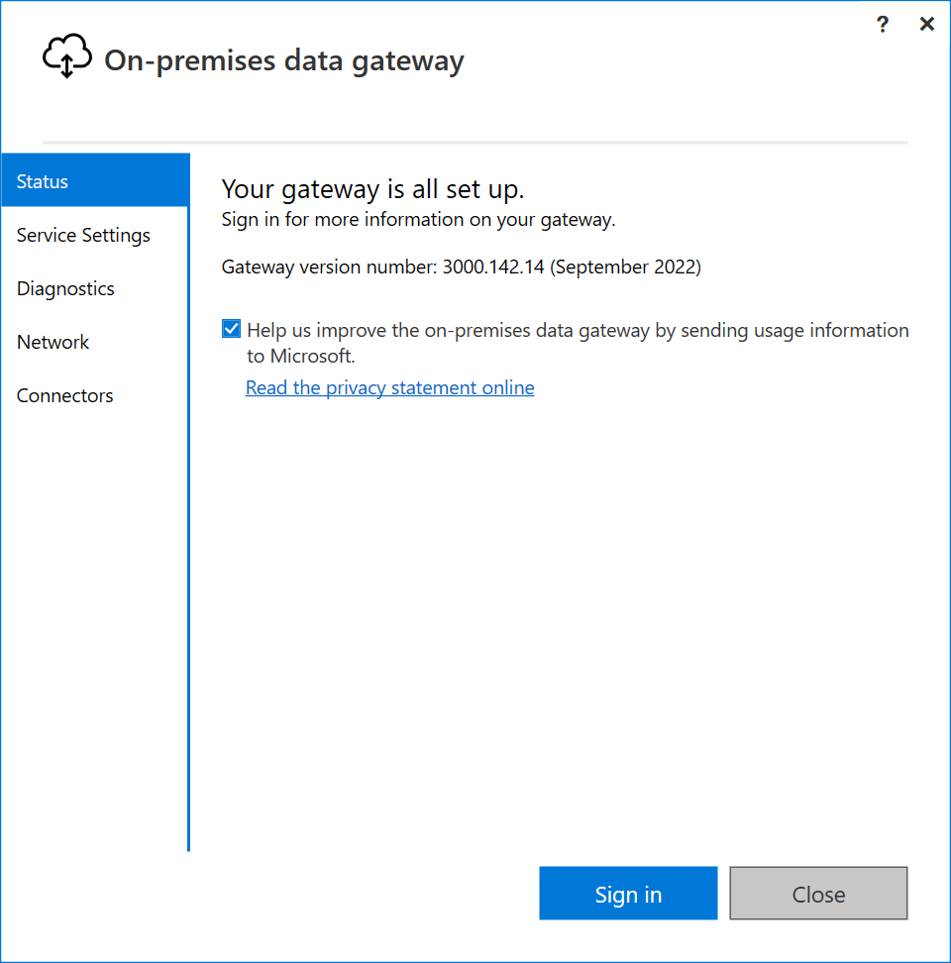
Task: Sign in for more gateway information
Action: tap(628, 893)
